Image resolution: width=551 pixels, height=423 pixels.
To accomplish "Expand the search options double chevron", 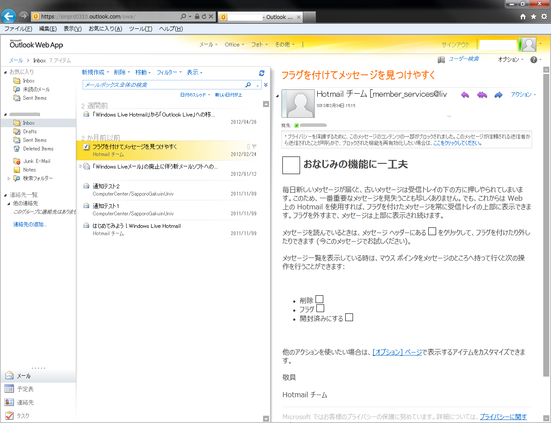I will pyautogui.click(x=266, y=85).
